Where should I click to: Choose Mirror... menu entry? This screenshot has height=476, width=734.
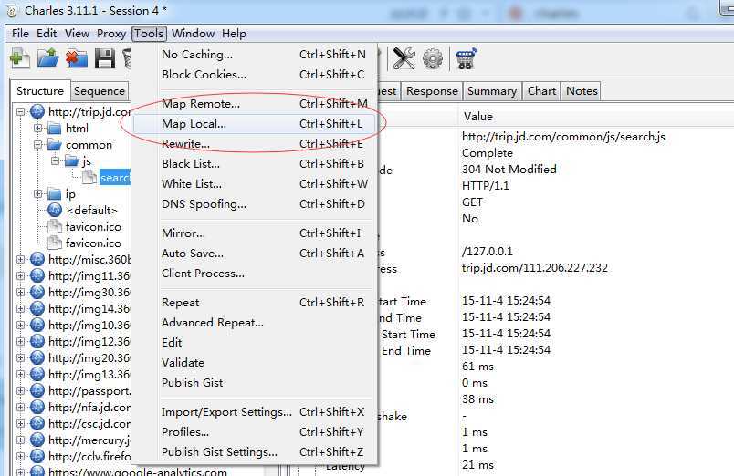[x=255, y=233]
